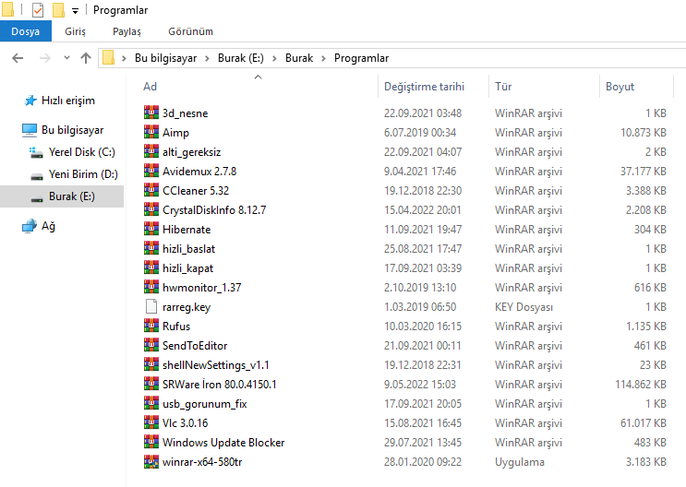Click the Properties checkmark icon in title bar

click(x=38, y=9)
